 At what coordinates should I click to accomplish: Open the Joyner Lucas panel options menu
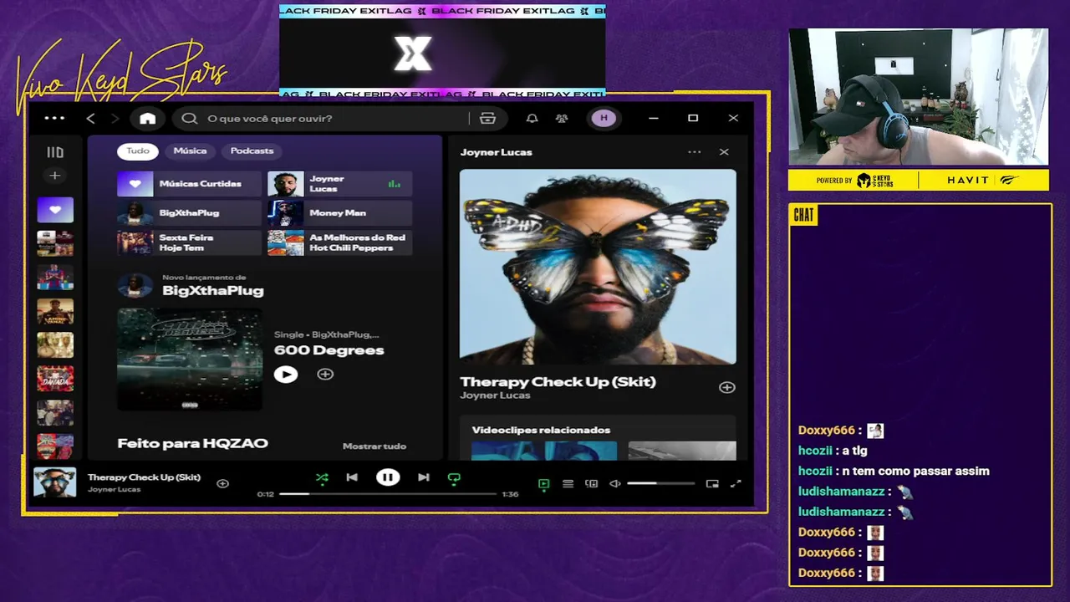(x=694, y=152)
